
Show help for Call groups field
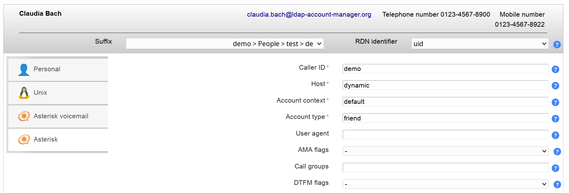(555, 168)
